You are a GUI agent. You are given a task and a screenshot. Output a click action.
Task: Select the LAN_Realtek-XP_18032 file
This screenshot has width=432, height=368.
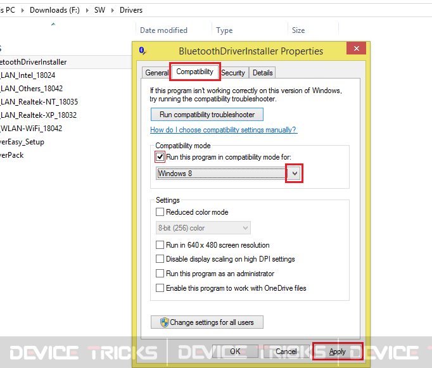click(38, 115)
